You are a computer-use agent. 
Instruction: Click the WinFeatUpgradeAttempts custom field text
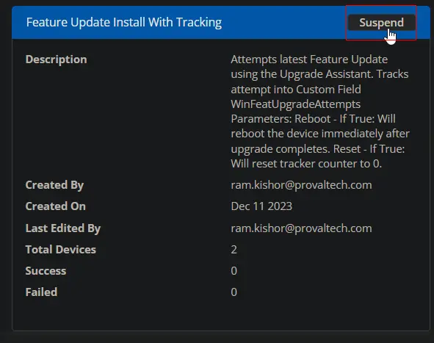point(296,104)
